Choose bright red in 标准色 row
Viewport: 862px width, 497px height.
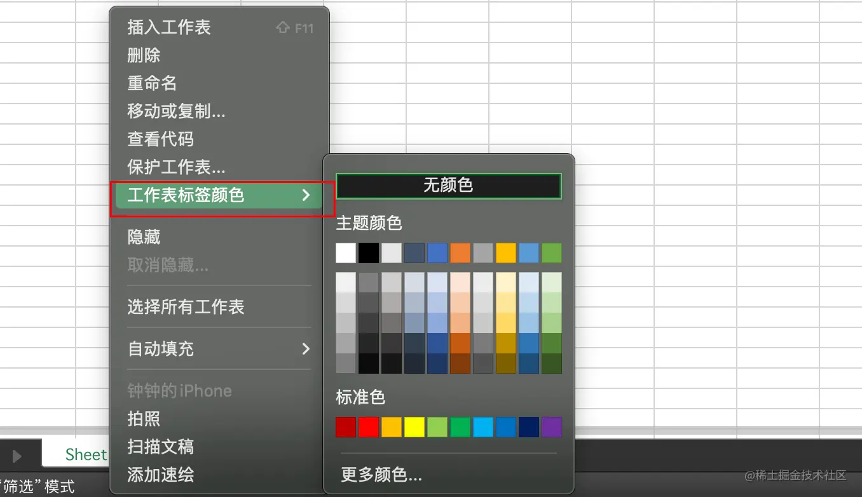click(x=369, y=427)
